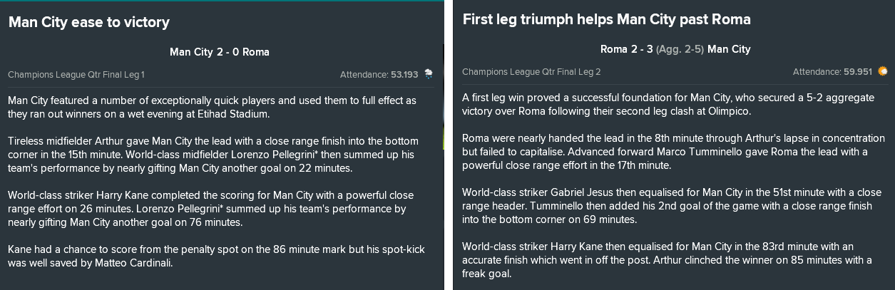Viewport: 895px width, 290px height.
Task: Click the rainy weather icon beside attendance 53.193
Action: click(x=428, y=73)
